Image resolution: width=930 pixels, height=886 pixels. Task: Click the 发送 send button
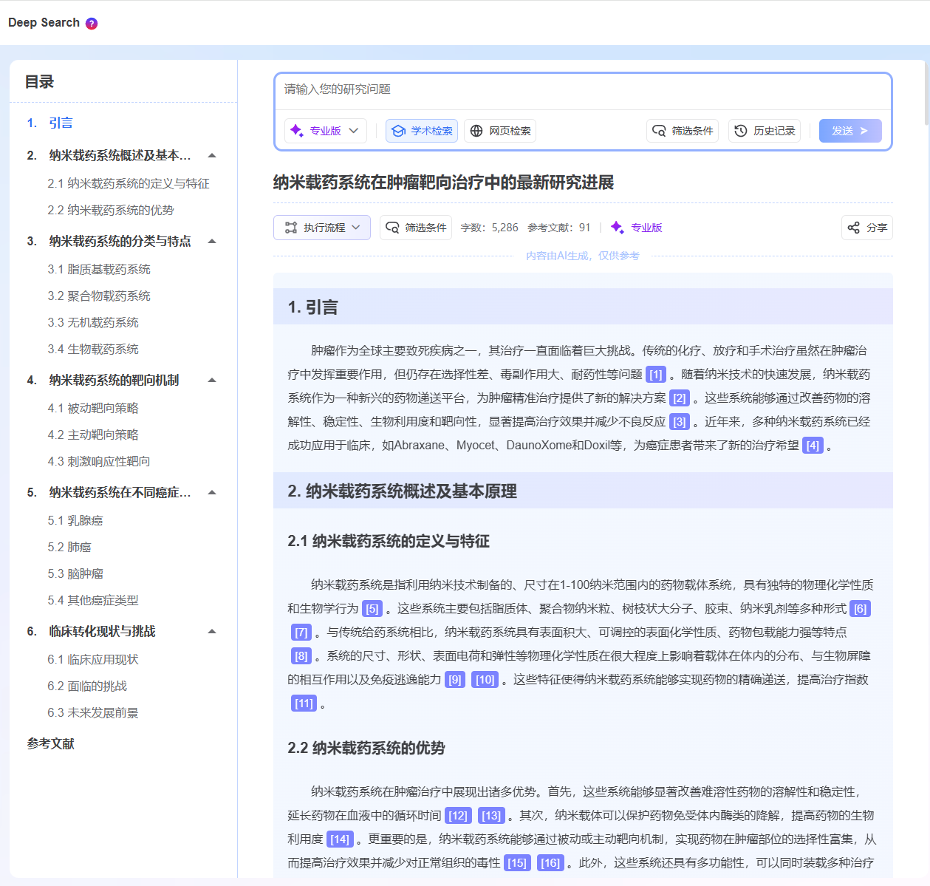click(850, 131)
